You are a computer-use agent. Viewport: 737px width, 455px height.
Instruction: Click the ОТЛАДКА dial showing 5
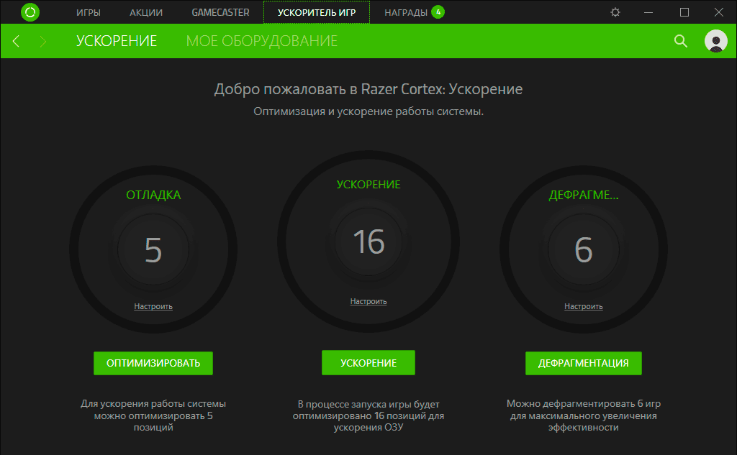(153, 249)
